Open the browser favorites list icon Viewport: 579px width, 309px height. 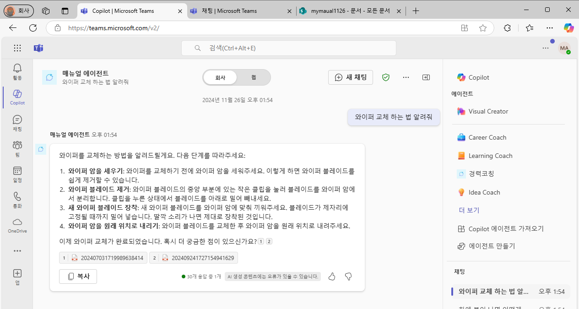(x=530, y=28)
